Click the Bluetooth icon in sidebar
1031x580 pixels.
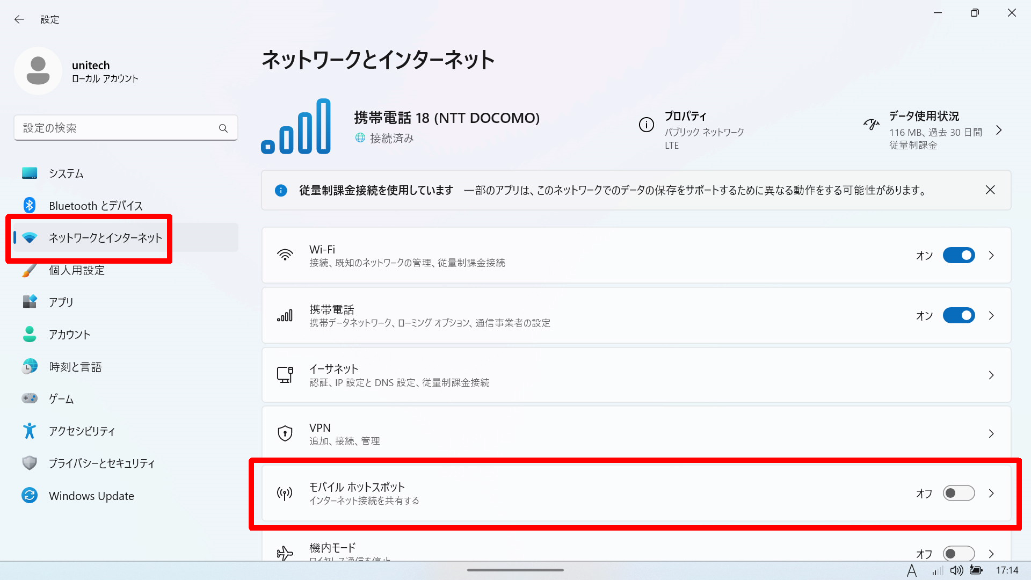[30, 205]
